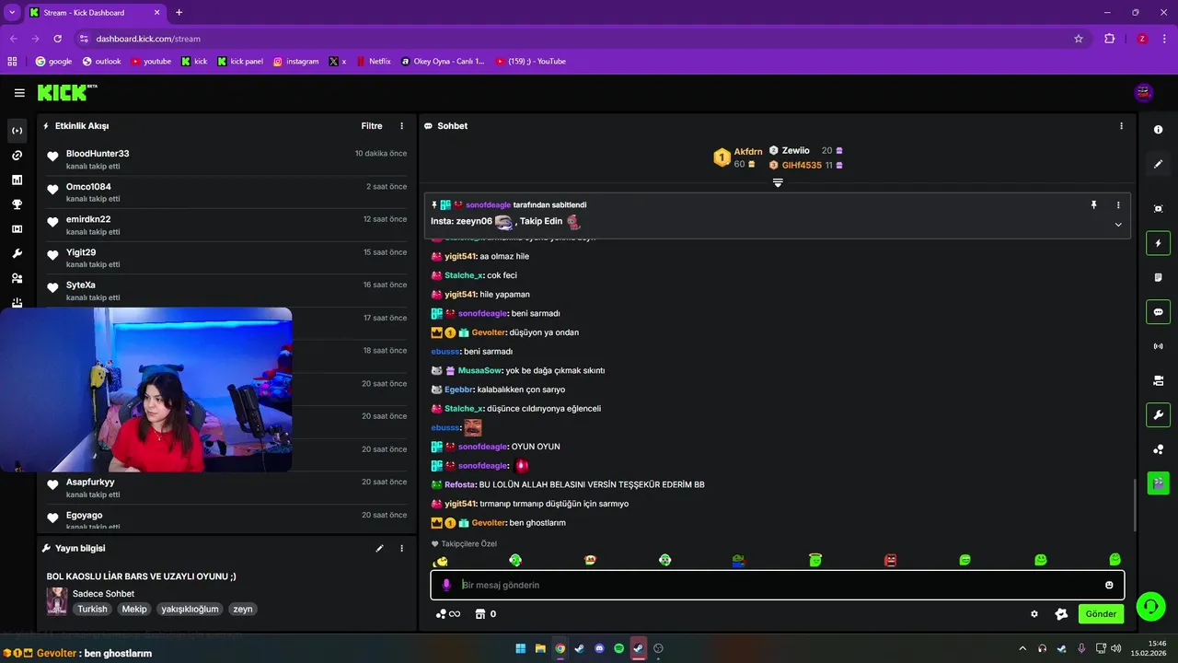
Task: Open Spotify from the taskbar
Action: pos(618,648)
